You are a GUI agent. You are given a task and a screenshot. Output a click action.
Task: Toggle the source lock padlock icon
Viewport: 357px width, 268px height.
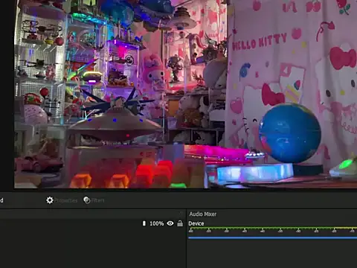tap(180, 223)
